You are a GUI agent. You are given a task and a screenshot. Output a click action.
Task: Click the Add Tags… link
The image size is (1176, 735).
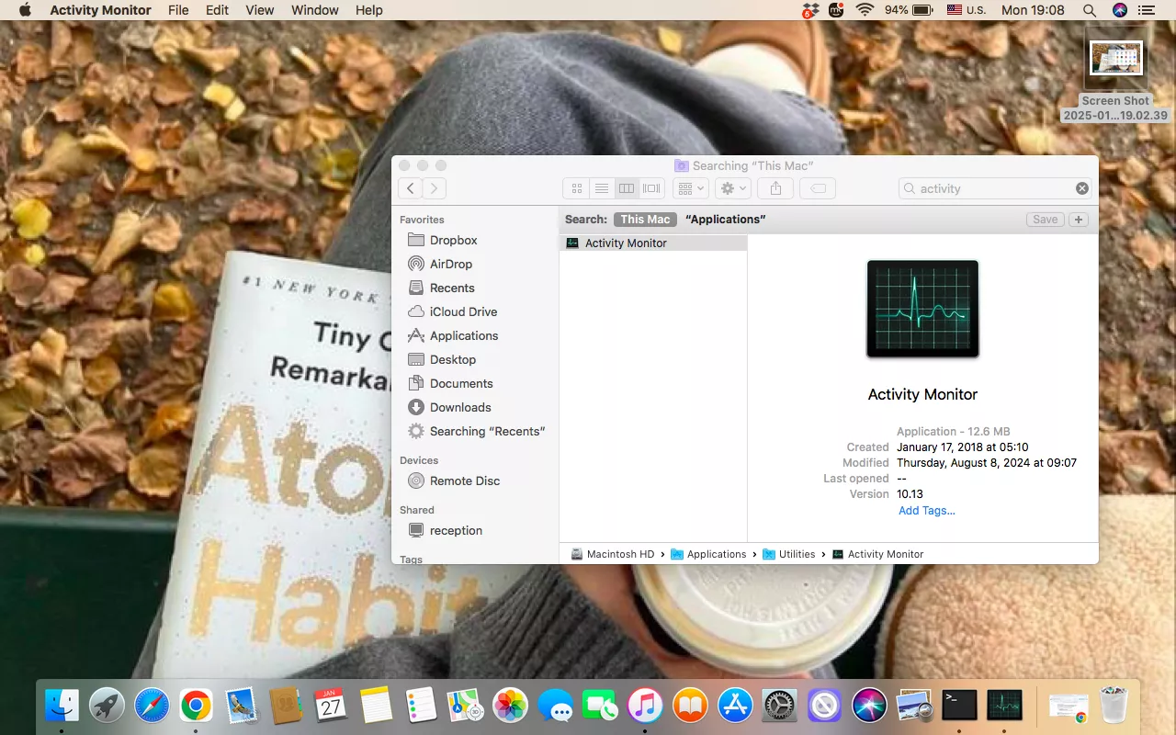(926, 511)
